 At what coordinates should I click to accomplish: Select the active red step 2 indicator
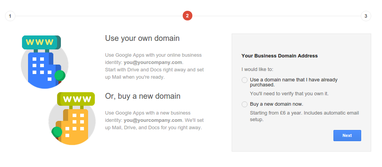pyautogui.click(x=187, y=16)
